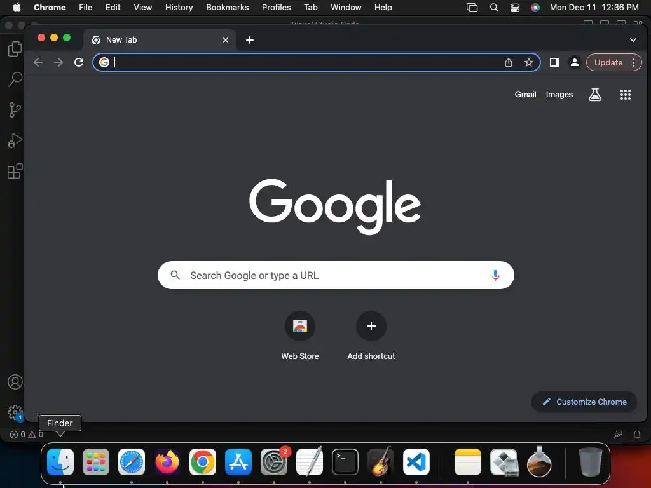Click the Update button in Chrome
The height and width of the screenshot is (488, 651).
click(x=608, y=63)
